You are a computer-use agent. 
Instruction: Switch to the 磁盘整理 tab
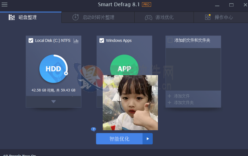[31, 17]
